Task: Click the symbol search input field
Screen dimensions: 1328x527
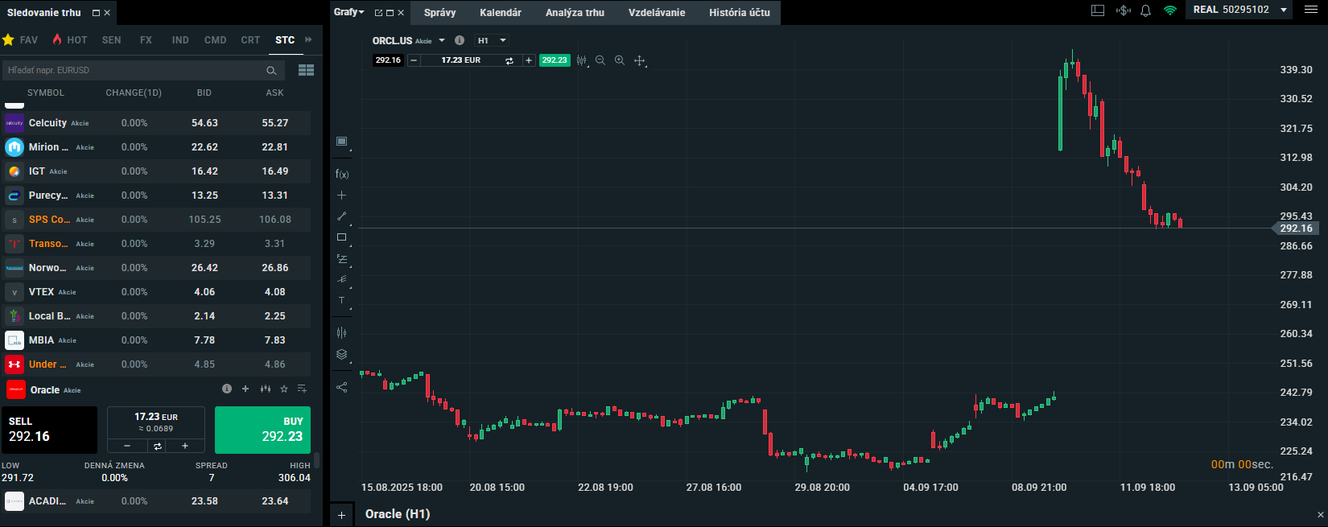Action: [133, 70]
